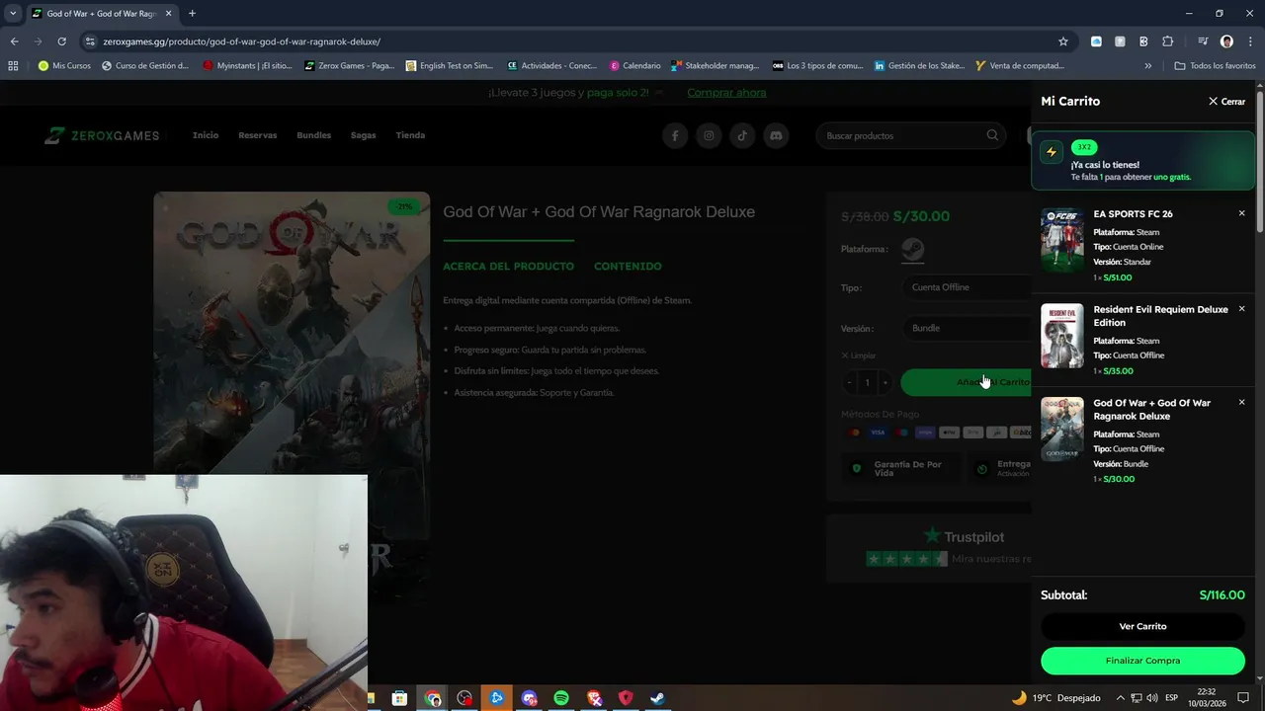Viewport: 1265px width, 711px height.
Task: Open the Reservas menu item
Action: click(x=257, y=135)
